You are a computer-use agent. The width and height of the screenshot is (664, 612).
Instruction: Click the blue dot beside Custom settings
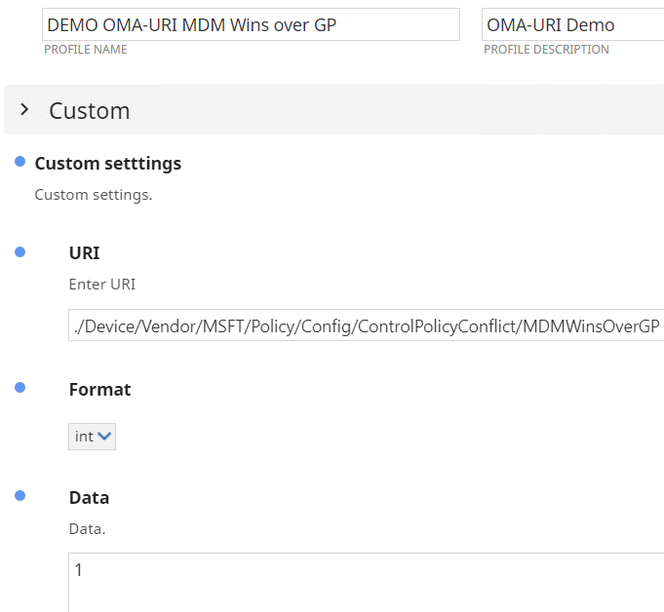coord(20,162)
